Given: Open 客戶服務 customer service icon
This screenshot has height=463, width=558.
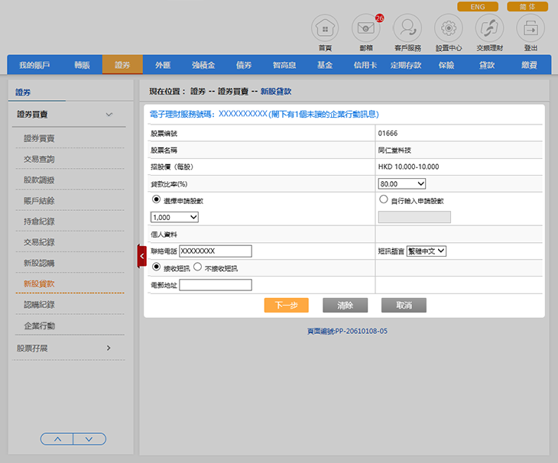Looking at the screenshot, I should click(x=407, y=29).
